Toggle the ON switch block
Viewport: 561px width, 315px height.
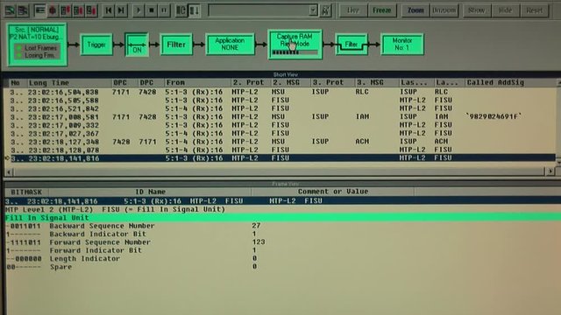tap(137, 45)
